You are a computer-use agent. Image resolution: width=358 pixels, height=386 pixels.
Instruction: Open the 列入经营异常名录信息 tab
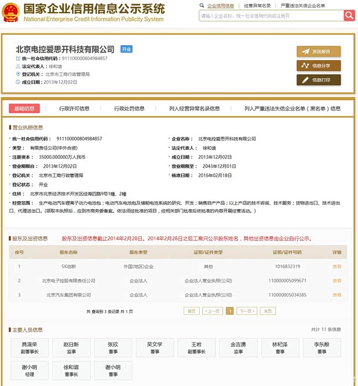[x=194, y=108]
